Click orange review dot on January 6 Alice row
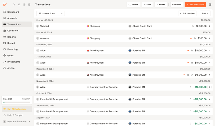Screen dimensions: 215x126 pos(188,63)
